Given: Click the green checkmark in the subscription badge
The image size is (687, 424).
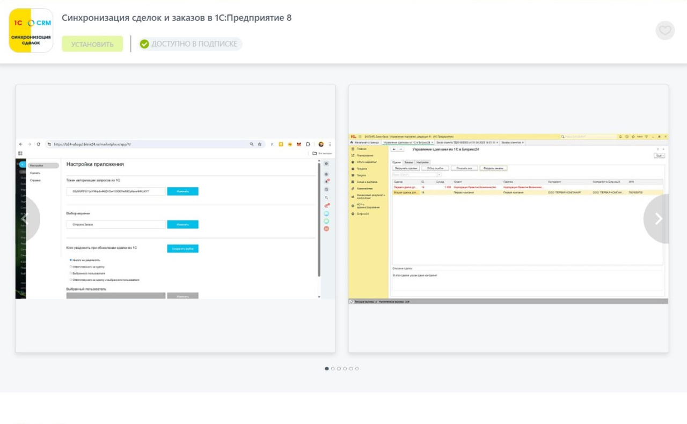Looking at the screenshot, I should coord(144,44).
